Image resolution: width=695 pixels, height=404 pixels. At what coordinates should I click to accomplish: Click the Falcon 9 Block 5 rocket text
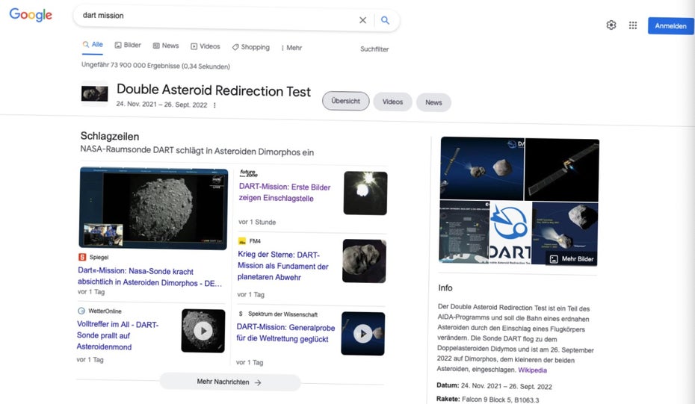point(501,400)
